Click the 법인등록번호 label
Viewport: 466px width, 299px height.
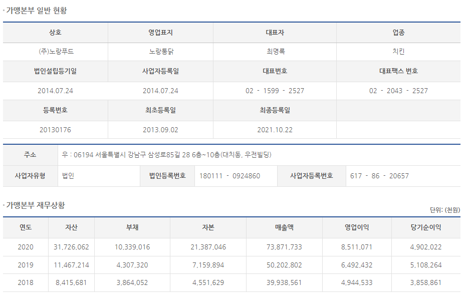(167, 176)
